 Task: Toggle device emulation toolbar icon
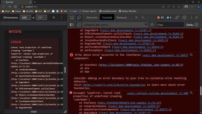(x=79, y=17)
